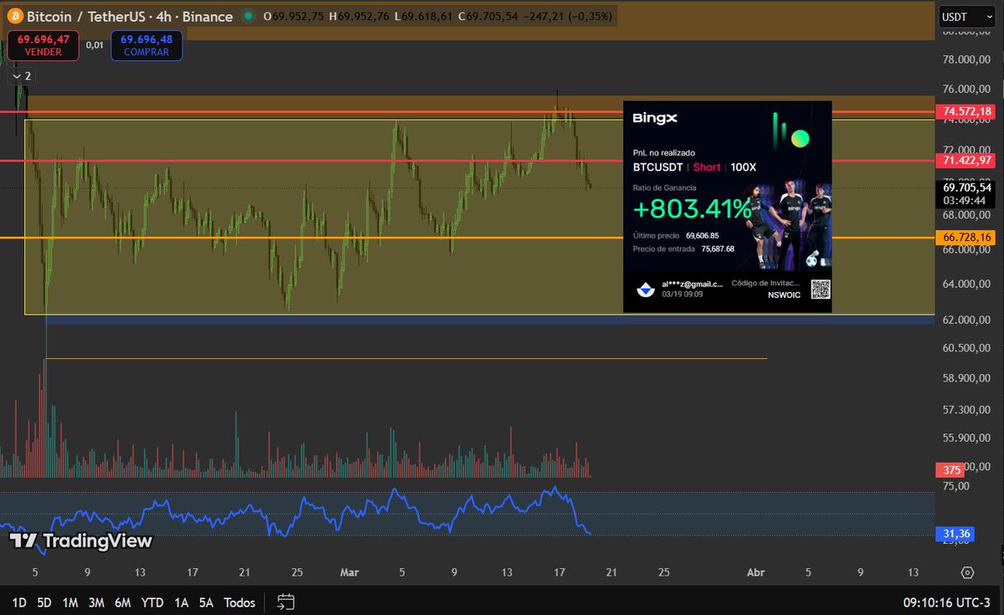Click the NSWOIC invitation code
Screen dimensions: 1004x615
click(x=784, y=295)
